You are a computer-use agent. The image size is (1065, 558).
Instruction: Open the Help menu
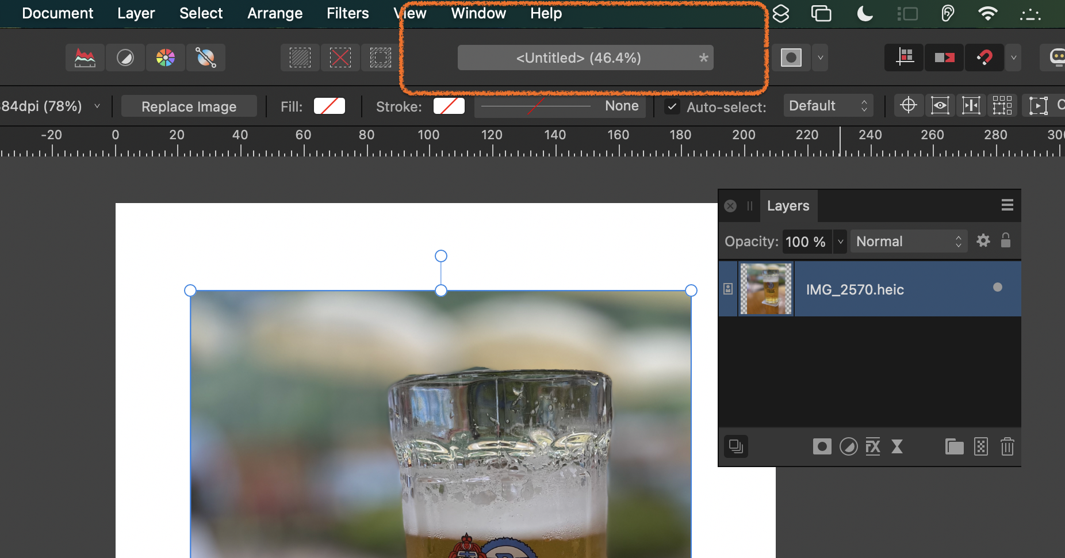point(546,13)
